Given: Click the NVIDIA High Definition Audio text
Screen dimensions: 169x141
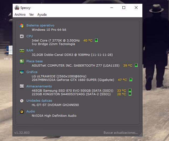Looking at the screenshot, I should pyautogui.click(x=54, y=116).
